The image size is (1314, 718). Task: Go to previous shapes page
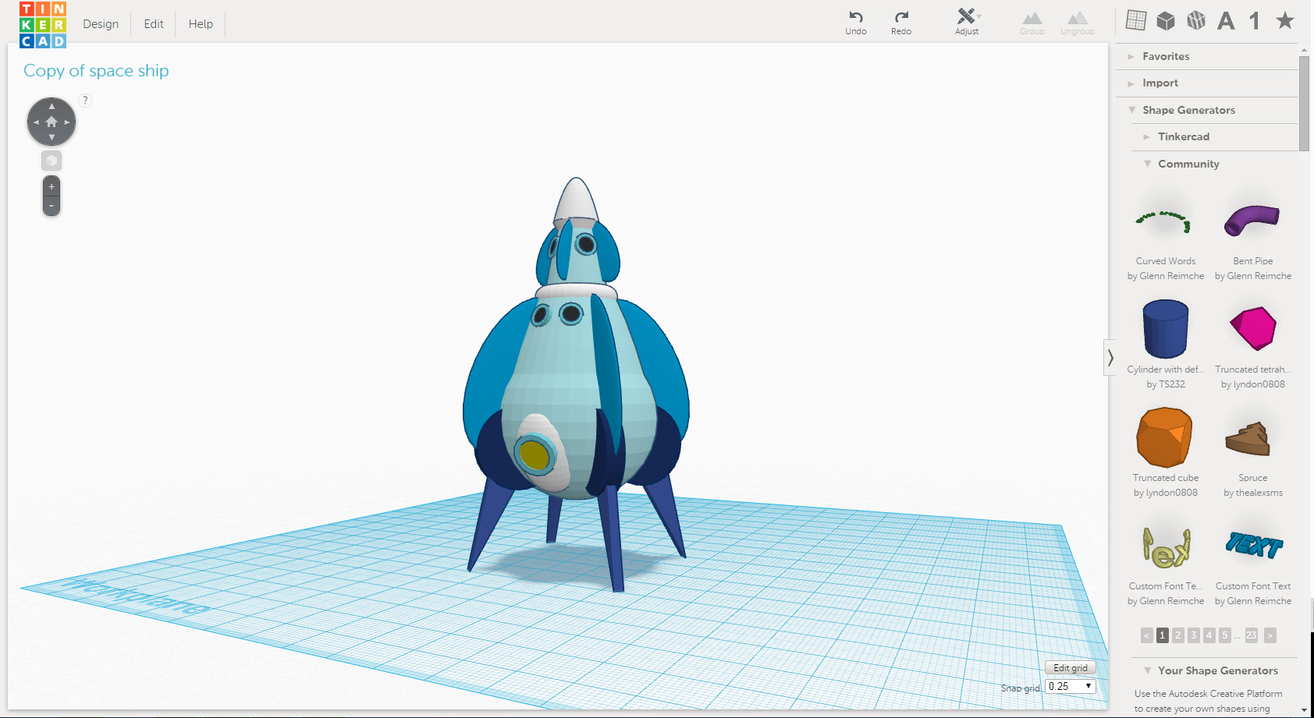[1147, 636]
